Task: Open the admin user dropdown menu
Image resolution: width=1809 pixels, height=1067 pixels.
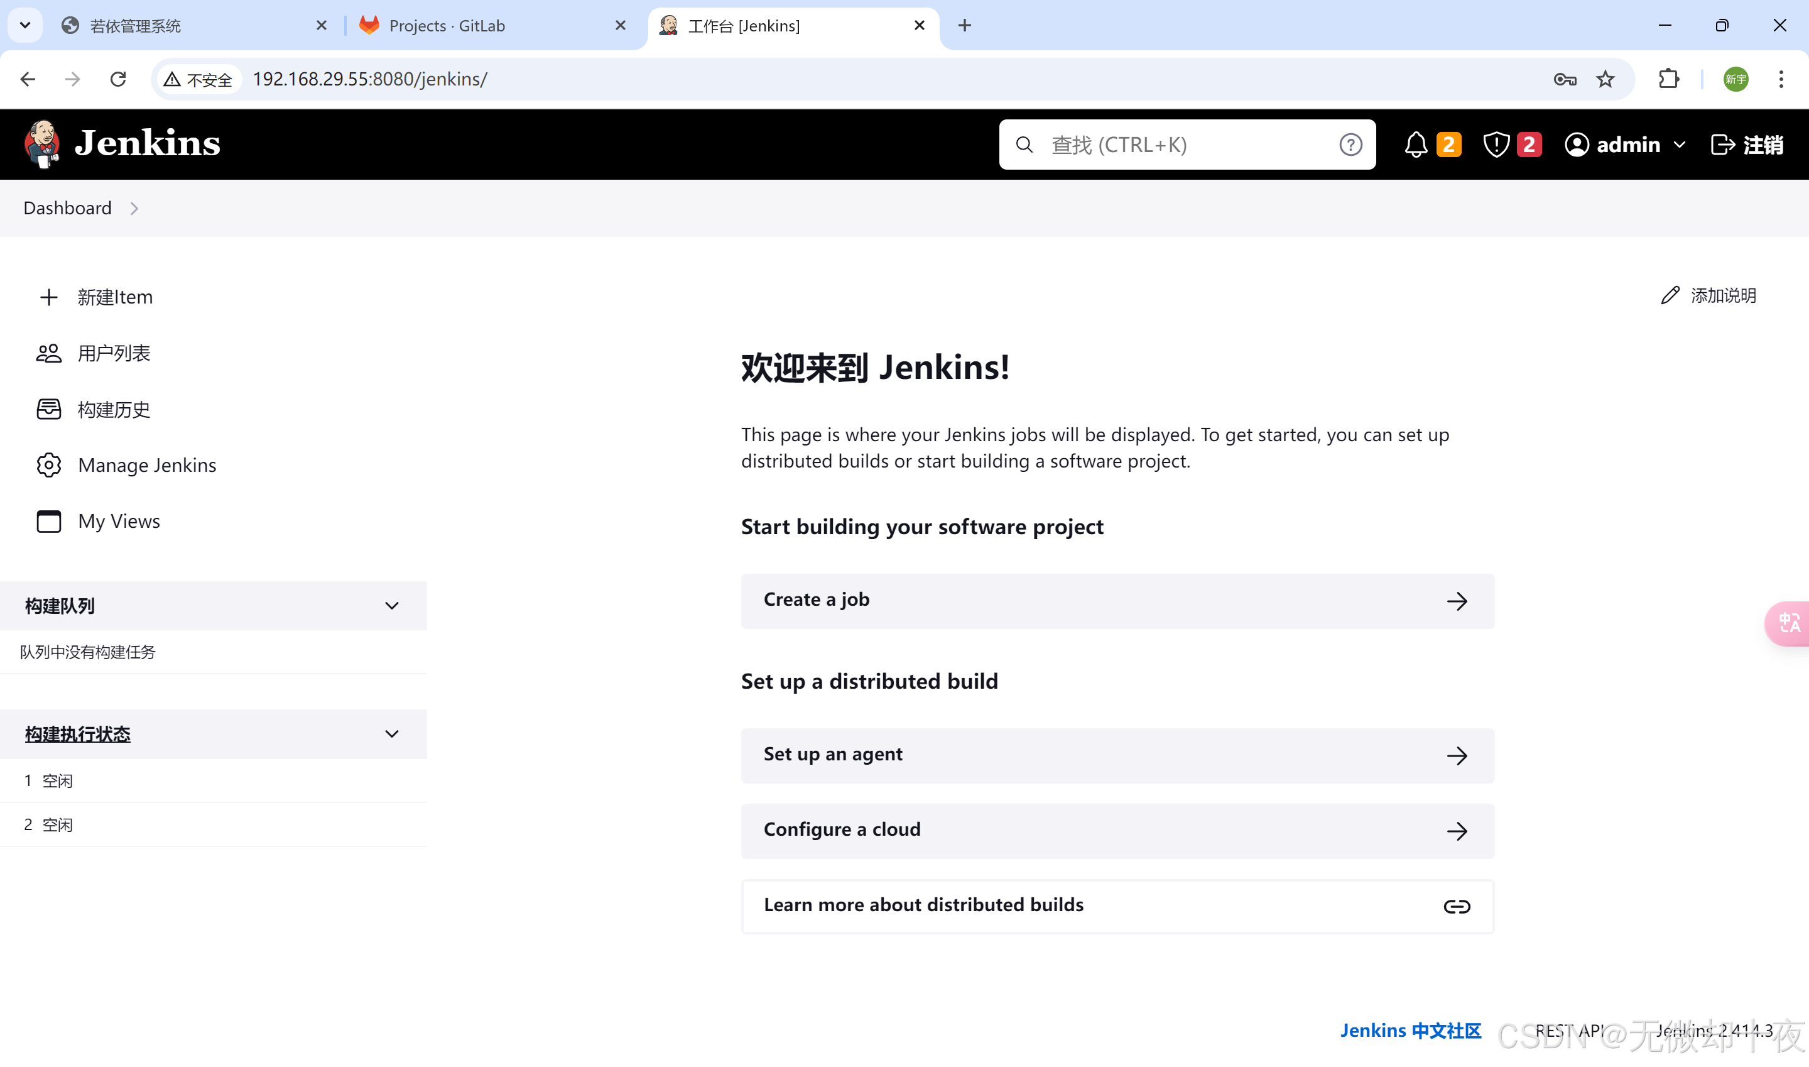Action: coord(1680,145)
